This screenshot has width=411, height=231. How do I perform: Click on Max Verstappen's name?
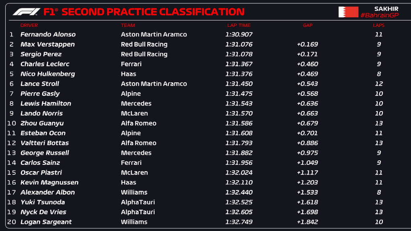point(47,45)
